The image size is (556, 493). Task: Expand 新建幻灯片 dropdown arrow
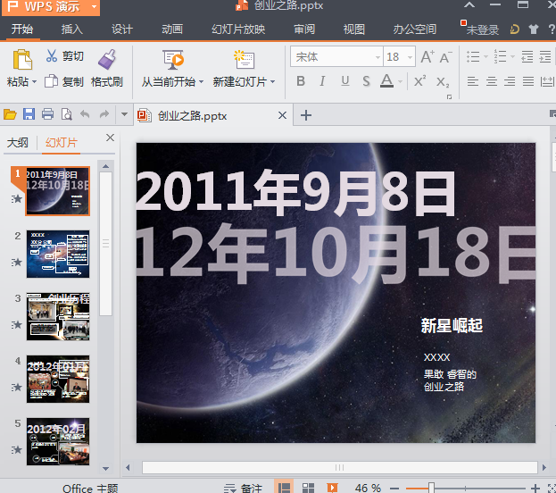[273, 82]
